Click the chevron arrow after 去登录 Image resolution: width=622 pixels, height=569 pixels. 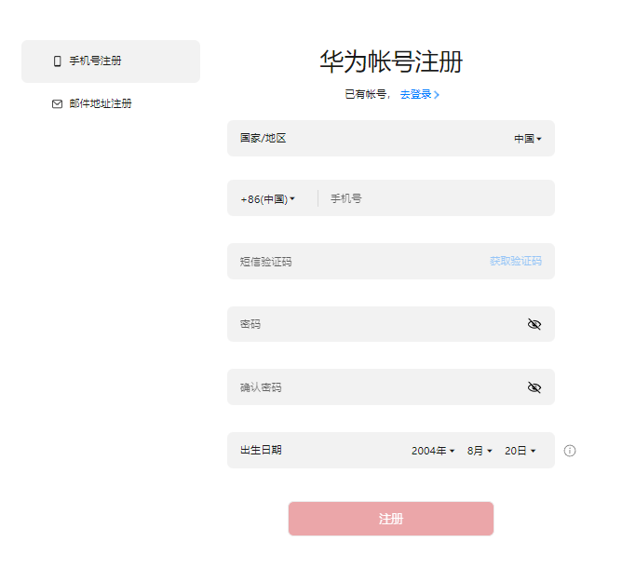[x=437, y=95]
